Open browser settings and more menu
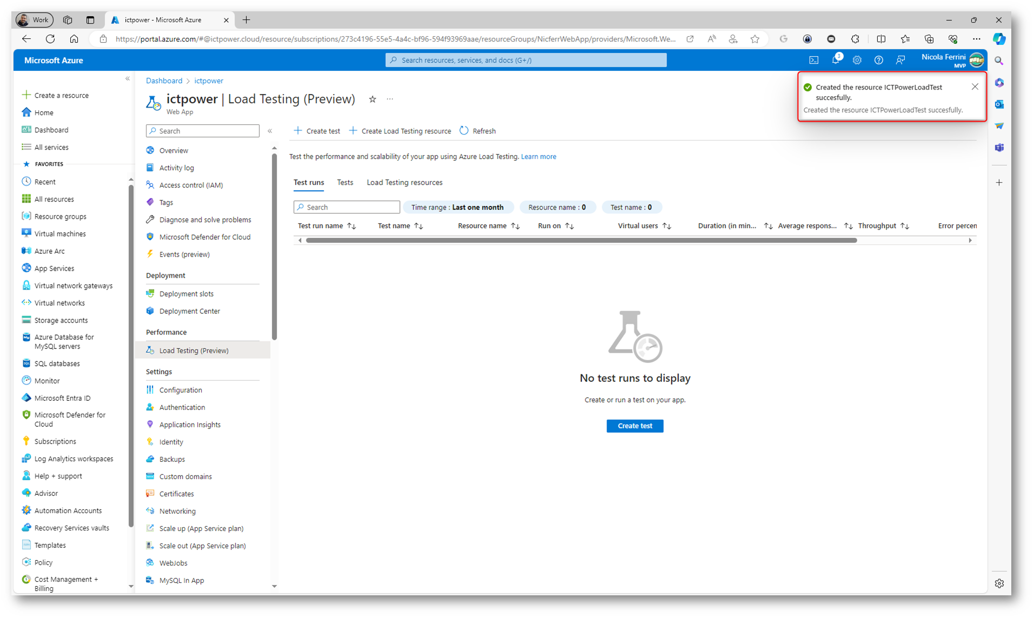Screen dimensions: 1034x618 click(x=976, y=39)
